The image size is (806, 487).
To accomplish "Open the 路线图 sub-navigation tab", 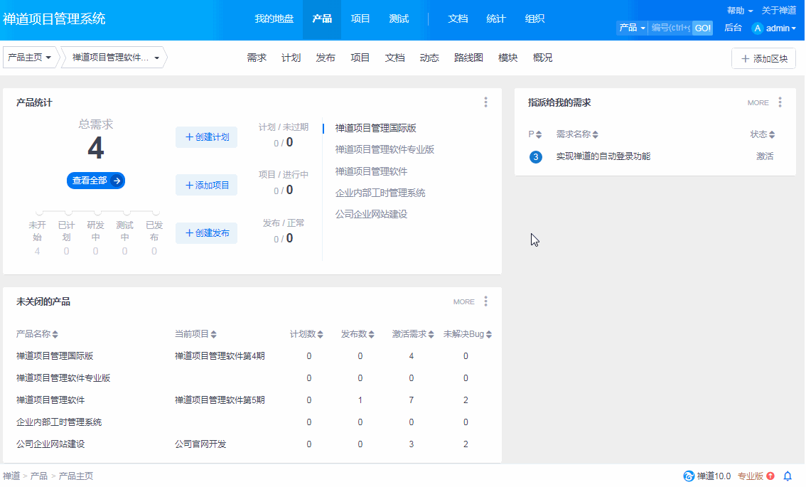I will click(x=468, y=58).
